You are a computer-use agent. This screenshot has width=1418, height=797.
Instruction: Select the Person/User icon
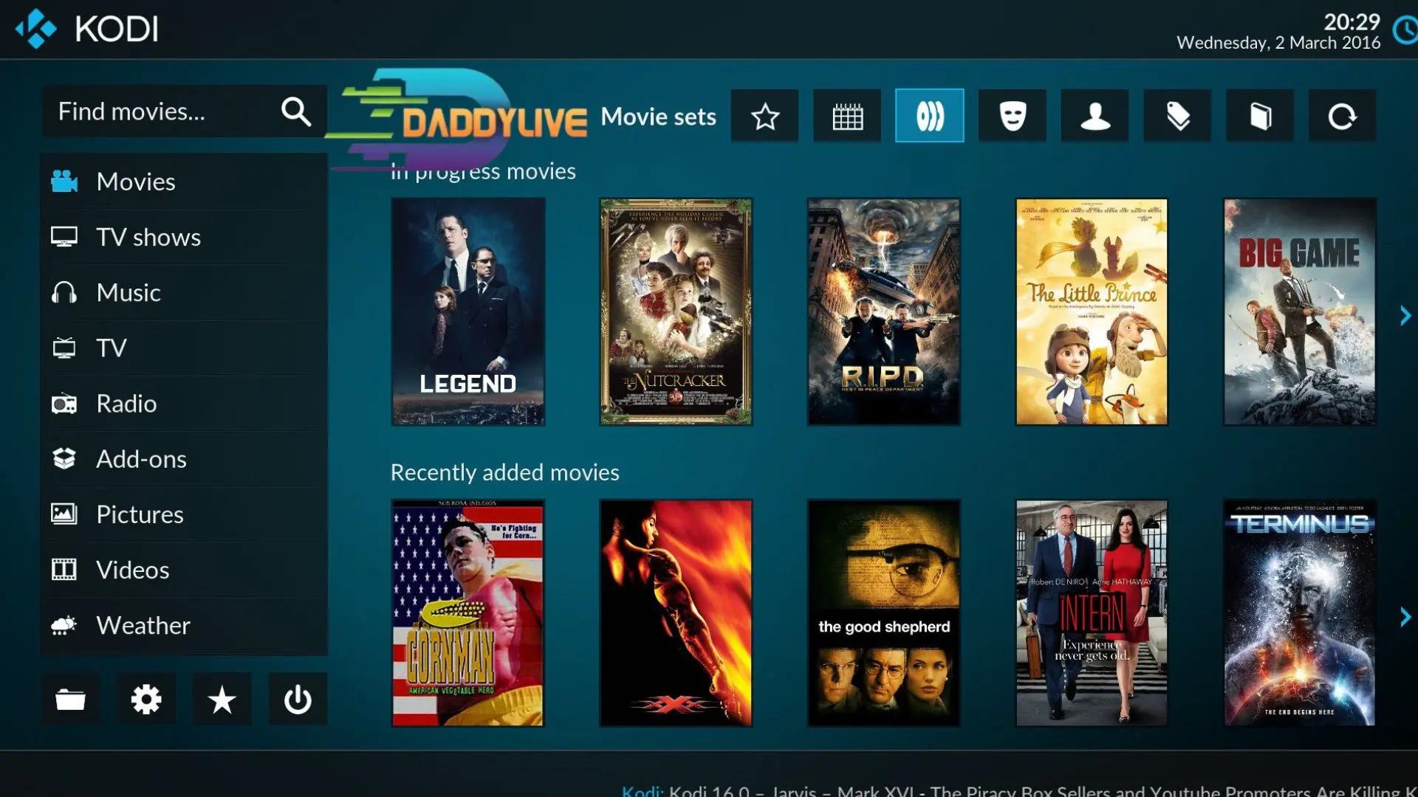(x=1096, y=116)
